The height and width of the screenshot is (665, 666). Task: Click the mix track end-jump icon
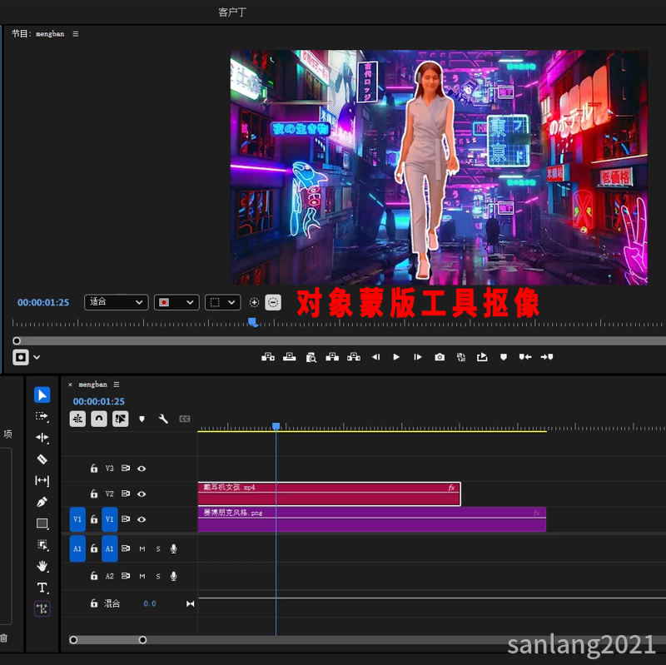191,604
